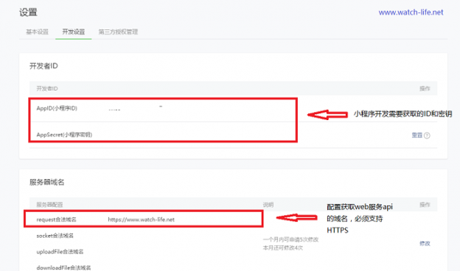This screenshot has height=271, width=460.
Task: Click the 设置 page title
Action: pos(28,13)
